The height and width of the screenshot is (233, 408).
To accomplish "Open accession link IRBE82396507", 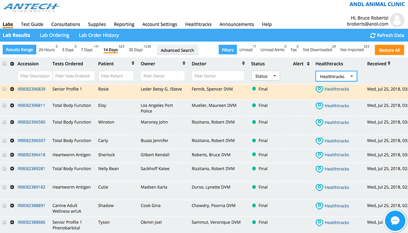I will [31, 141].
